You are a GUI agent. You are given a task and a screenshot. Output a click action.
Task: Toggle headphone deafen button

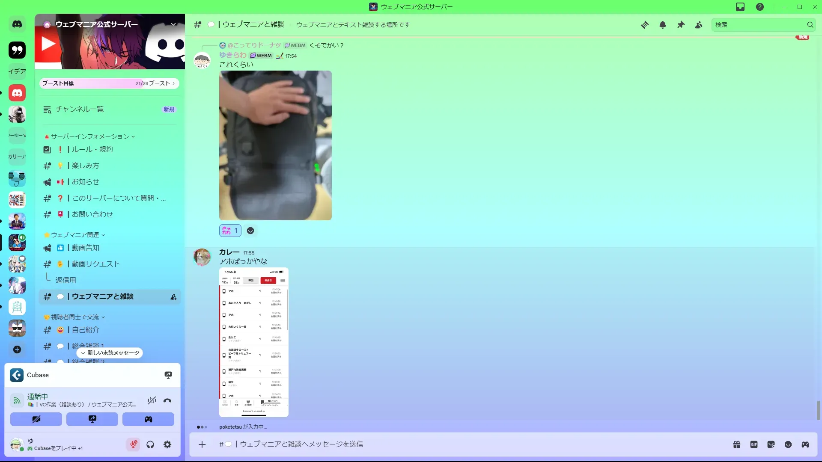click(x=150, y=444)
